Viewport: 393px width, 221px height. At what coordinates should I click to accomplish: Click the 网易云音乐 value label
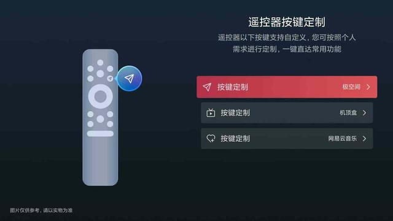pyautogui.click(x=343, y=138)
